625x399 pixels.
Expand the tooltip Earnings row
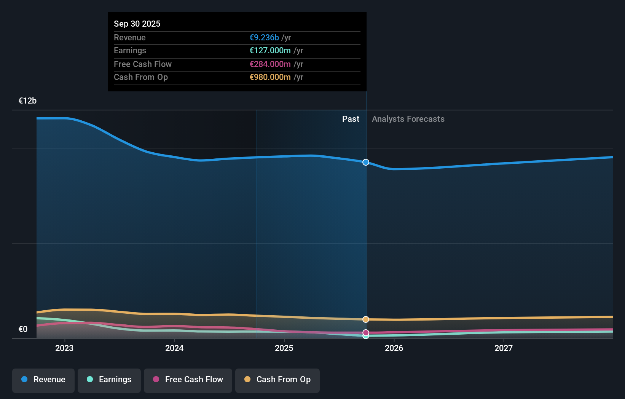pyautogui.click(x=237, y=51)
